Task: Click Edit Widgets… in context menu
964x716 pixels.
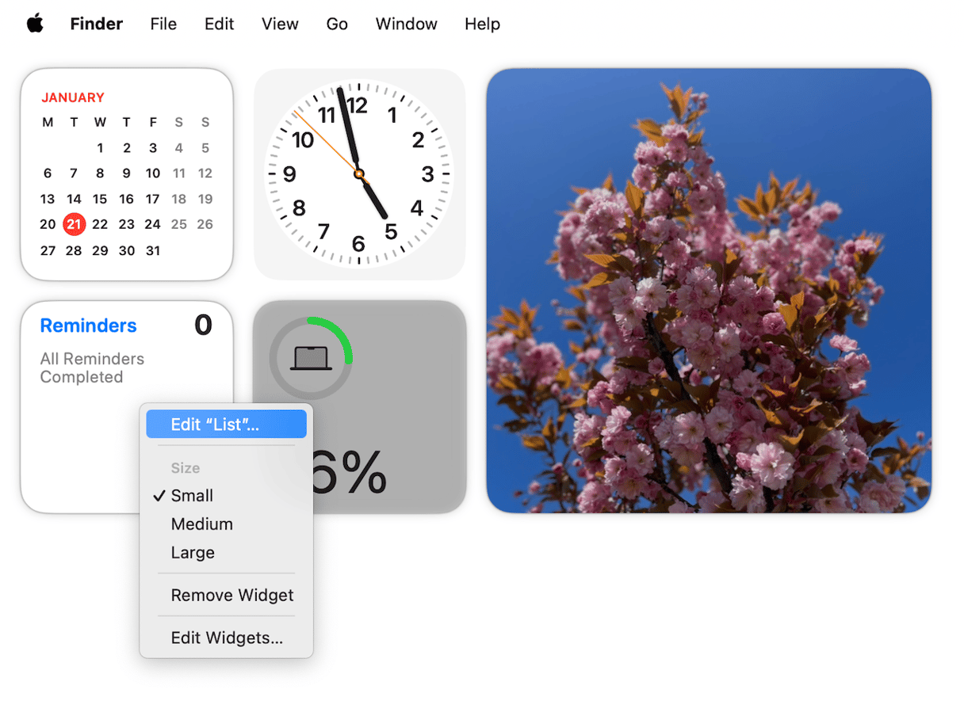Action: 227,638
